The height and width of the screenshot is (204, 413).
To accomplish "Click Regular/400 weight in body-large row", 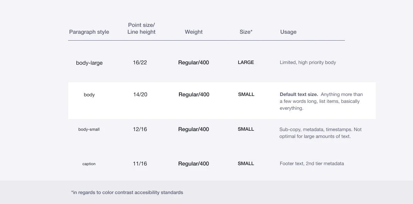I will [x=193, y=63].
